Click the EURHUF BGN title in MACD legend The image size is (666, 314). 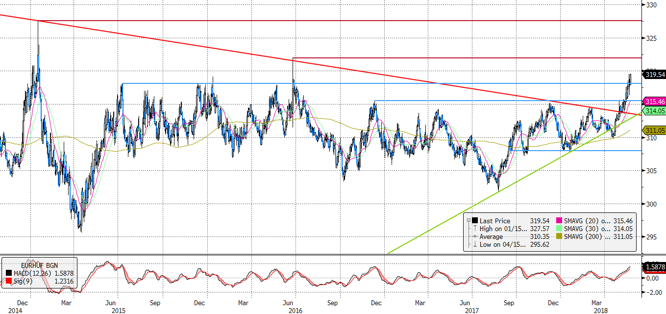coord(39,265)
